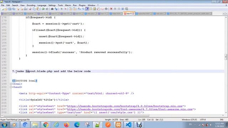The width and height of the screenshot is (228, 128).
Task: Open the Macro menu
Action: tap(68, 5)
